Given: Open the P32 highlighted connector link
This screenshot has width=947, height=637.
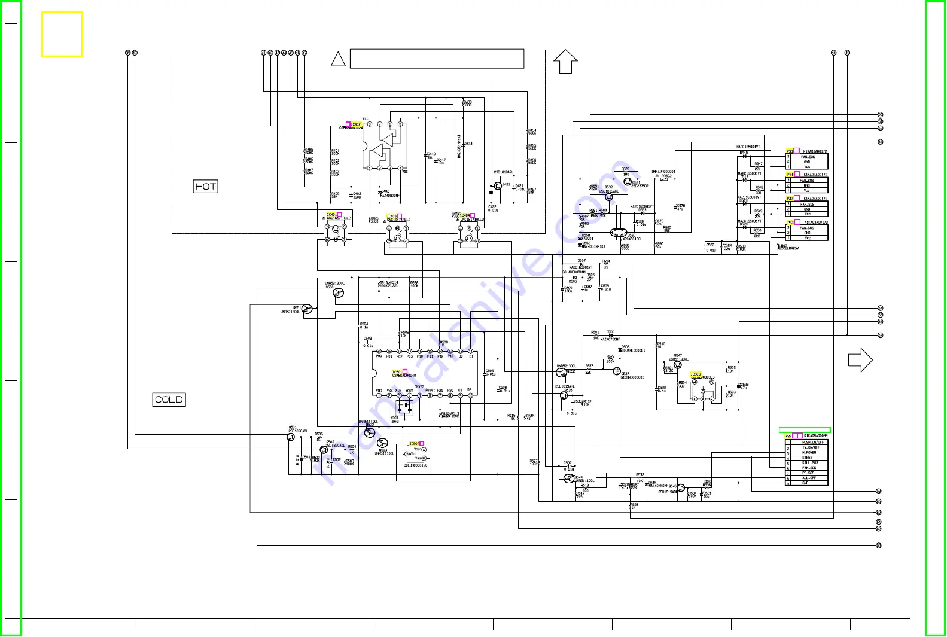Looking at the screenshot, I should (790, 198).
